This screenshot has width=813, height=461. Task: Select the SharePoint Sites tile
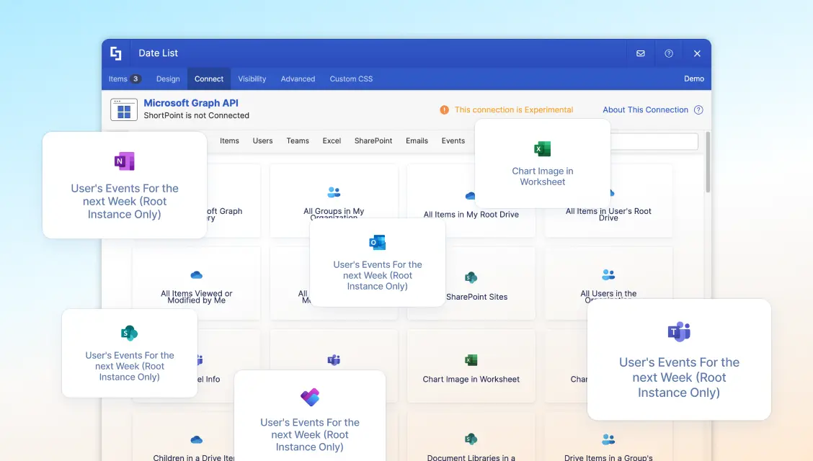click(x=471, y=283)
